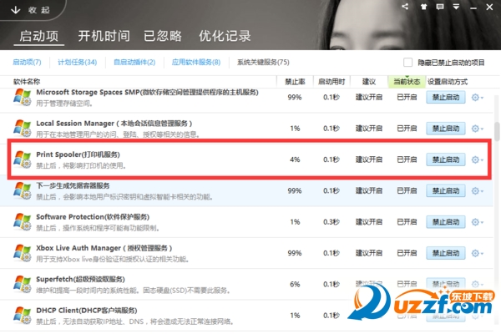Click 禁止启动 for Microsoft Storage Spaces SMP
This screenshot has height=334, width=501.
(446, 97)
